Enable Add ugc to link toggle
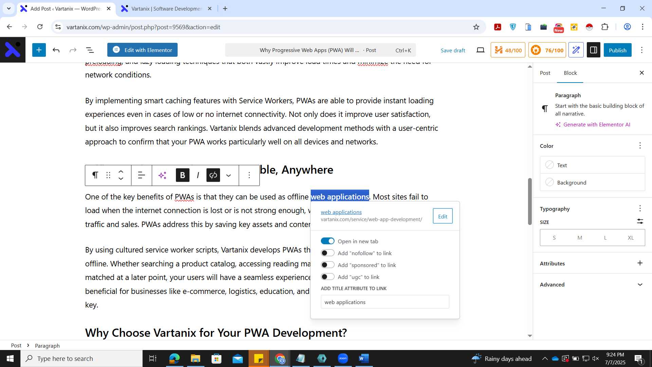 (328, 277)
